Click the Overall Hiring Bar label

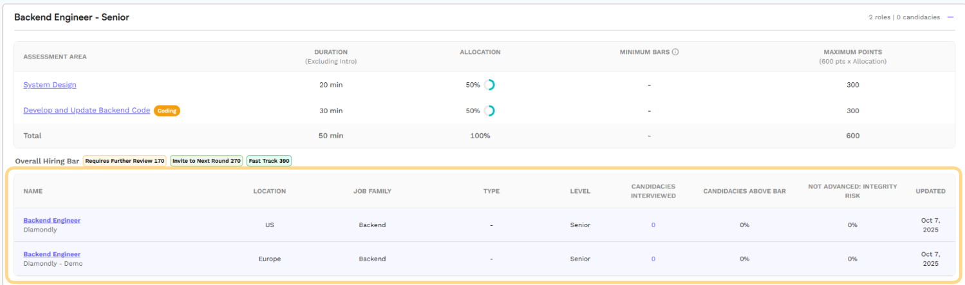point(46,161)
